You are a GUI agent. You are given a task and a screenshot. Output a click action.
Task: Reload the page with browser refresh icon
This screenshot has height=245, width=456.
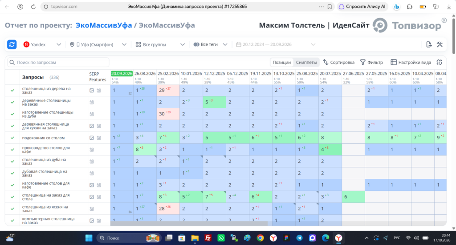click(x=33, y=6)
